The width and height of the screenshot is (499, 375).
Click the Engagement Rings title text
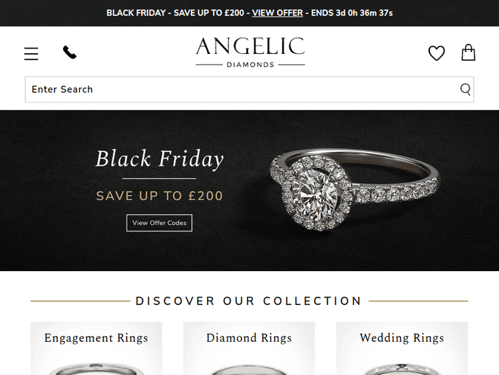(x=96, y=338)
